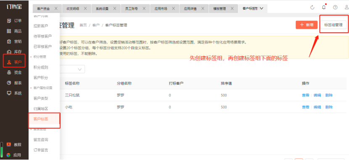Viewport: 349px width, 160px height.
Task: Open the 库存 section in the sidebar
Action: (14, 52)
